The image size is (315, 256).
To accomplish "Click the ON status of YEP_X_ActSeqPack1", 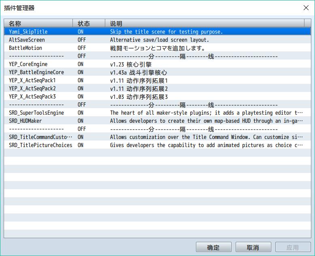I will tap(81, 80).
